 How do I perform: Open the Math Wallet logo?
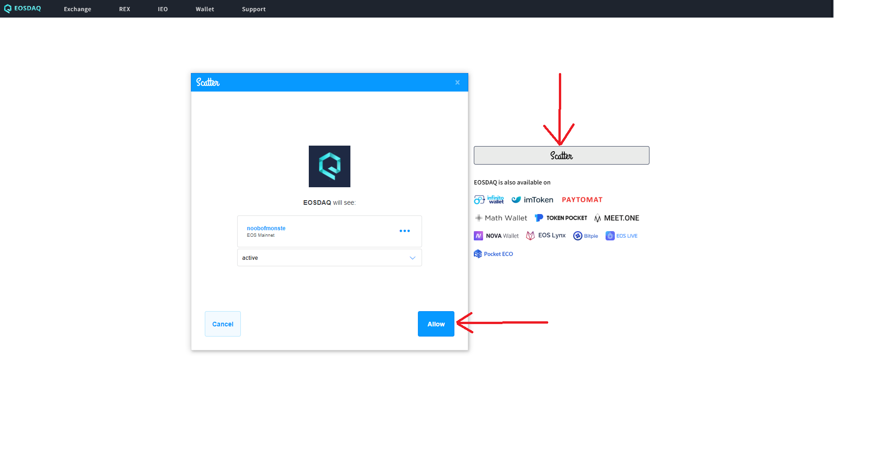[501, 218]
